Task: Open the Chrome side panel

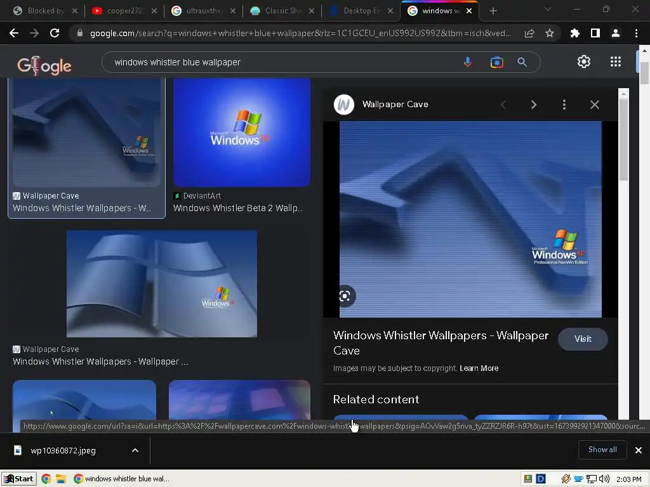Action: tap(595, 33)
